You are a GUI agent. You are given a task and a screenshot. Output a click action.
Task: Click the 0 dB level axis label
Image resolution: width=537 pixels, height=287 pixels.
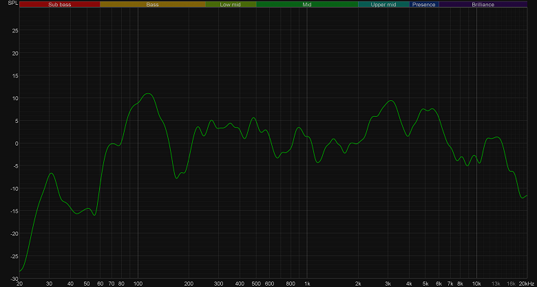point(16,143)
